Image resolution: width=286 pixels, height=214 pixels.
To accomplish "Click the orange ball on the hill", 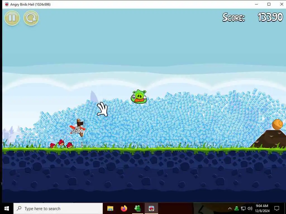I will coord(277,124).
